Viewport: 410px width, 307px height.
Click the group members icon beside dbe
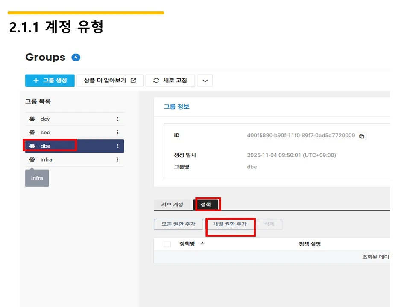[x=32, y=146]
